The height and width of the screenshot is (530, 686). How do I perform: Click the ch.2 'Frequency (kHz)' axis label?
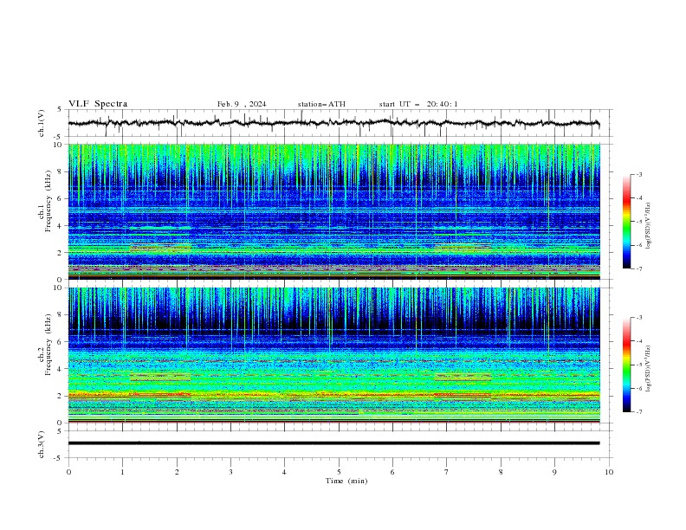pos(49,345)
